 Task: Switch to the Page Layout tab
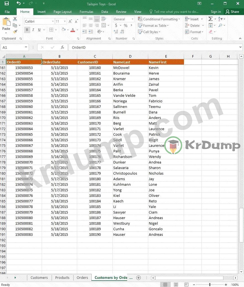pyautogui.click(x=62, y=11)
